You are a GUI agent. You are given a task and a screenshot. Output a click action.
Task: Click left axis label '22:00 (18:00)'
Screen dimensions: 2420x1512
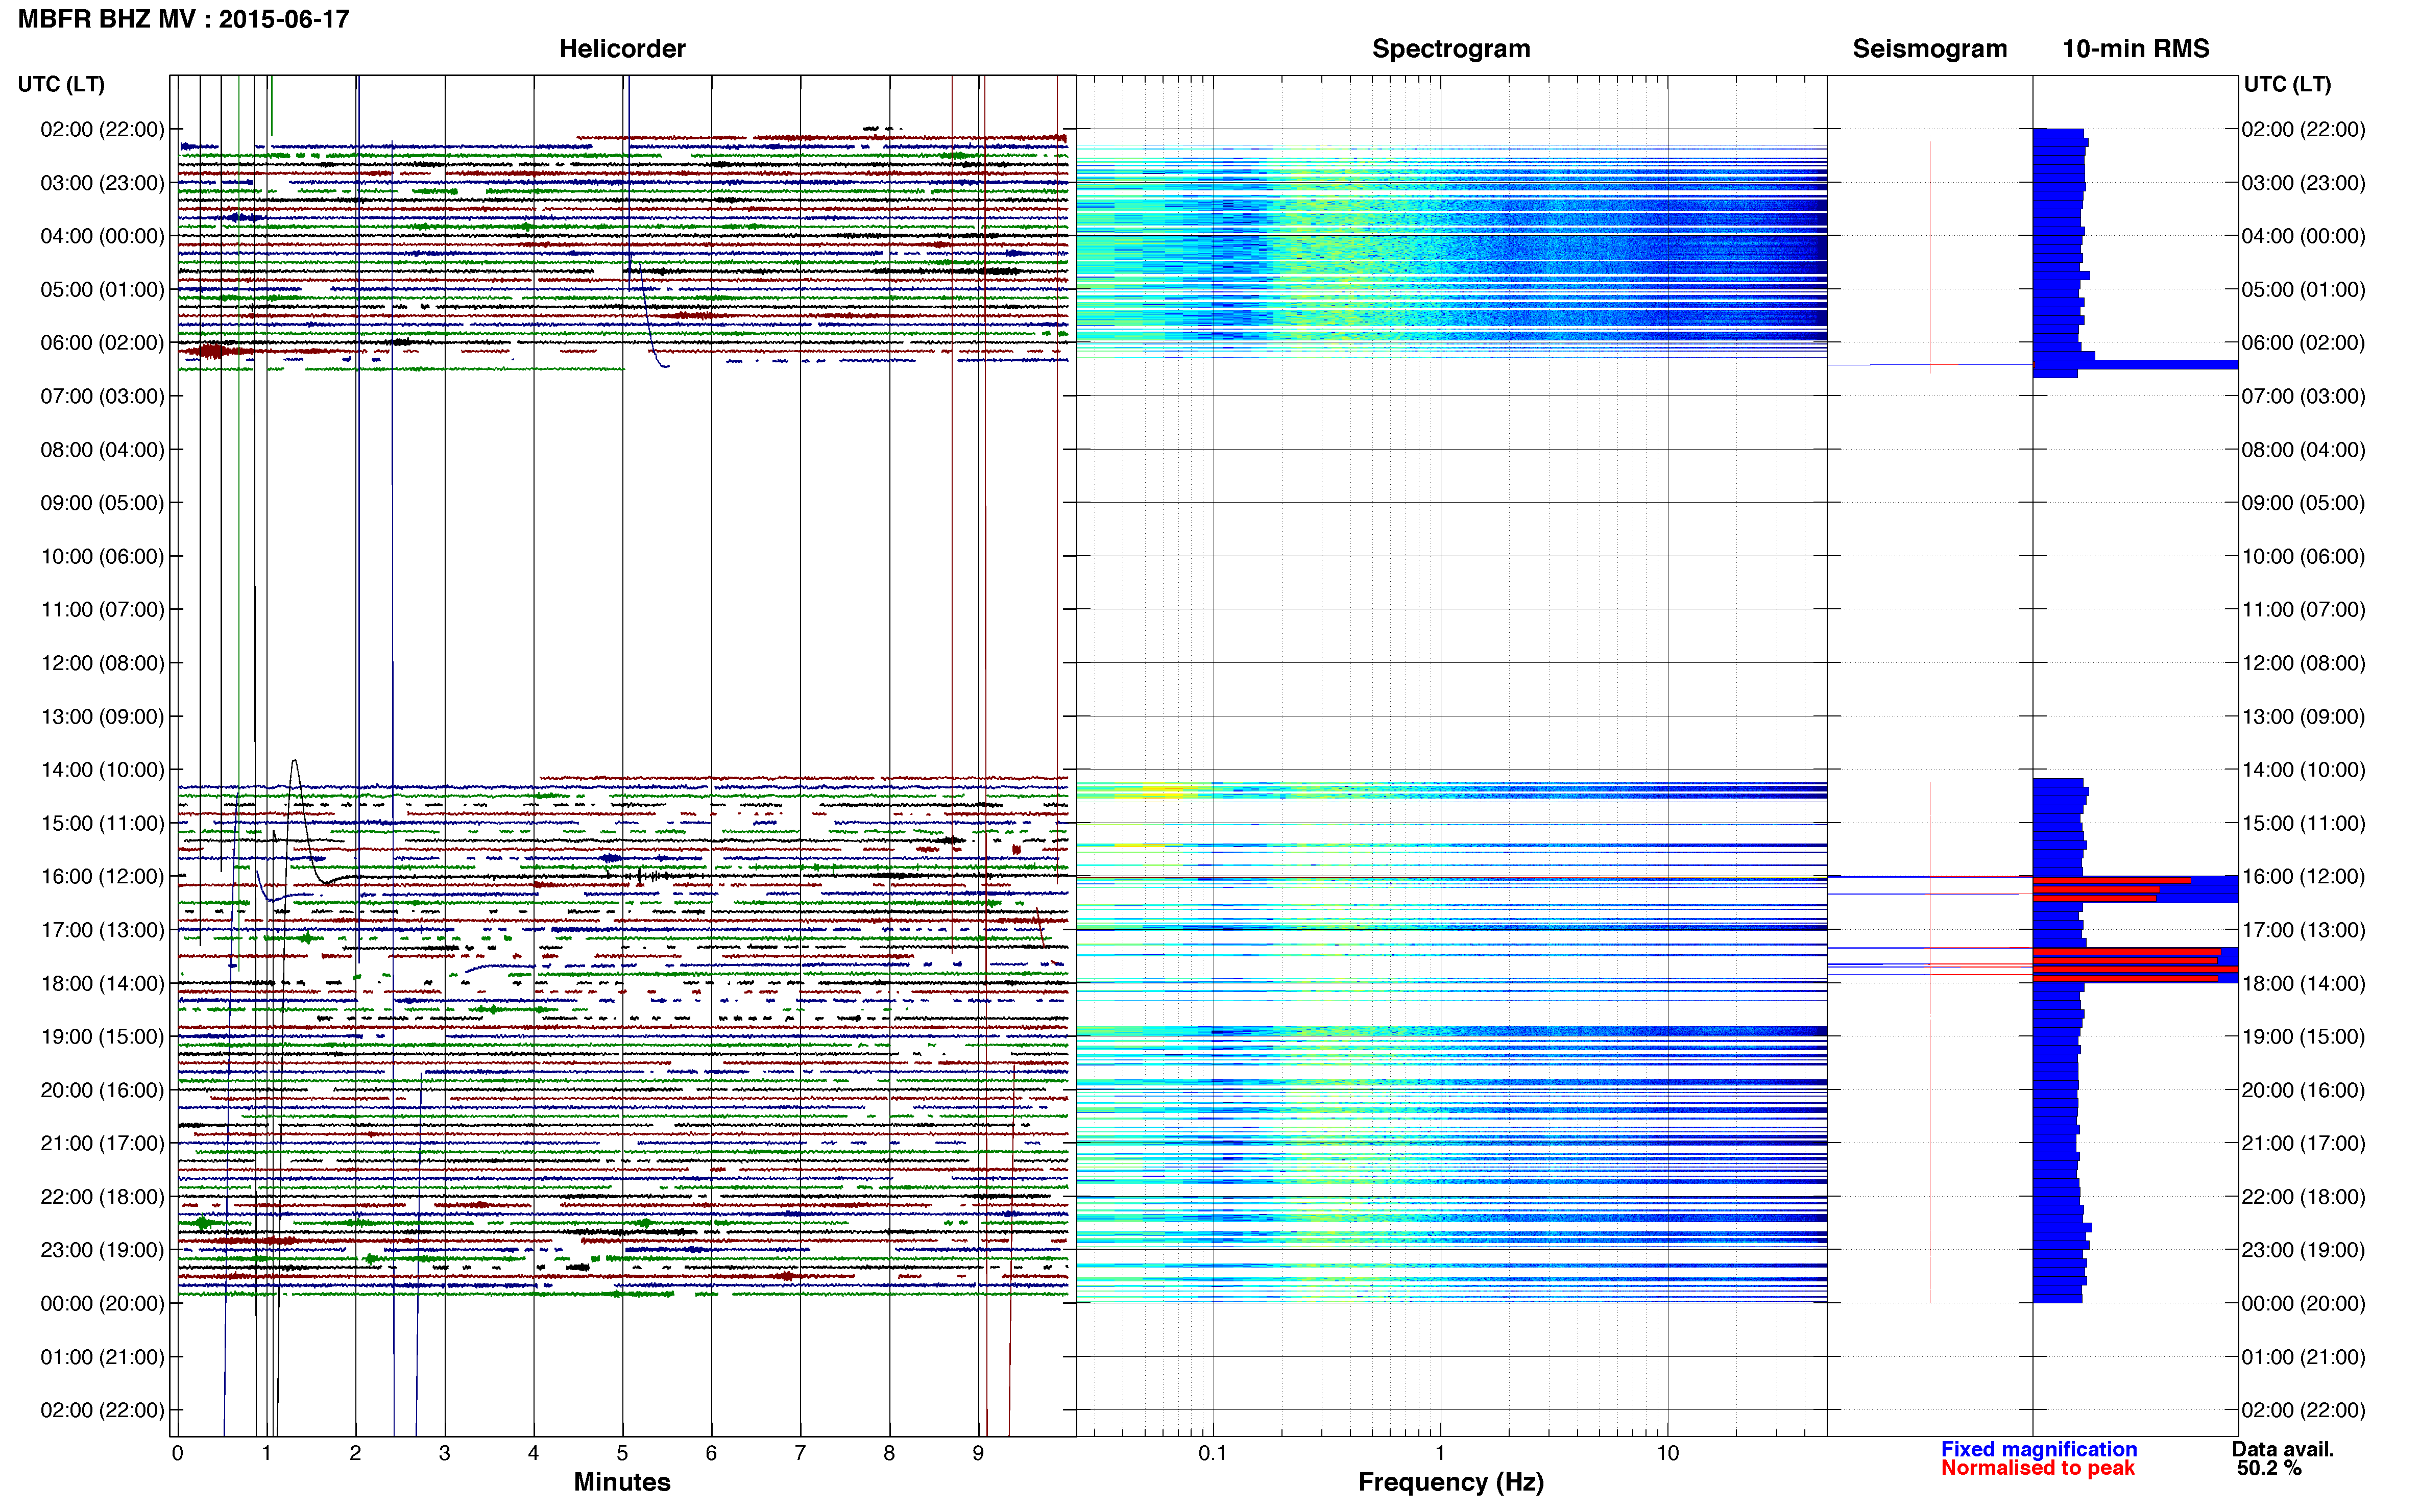[x=102, y=1197]
